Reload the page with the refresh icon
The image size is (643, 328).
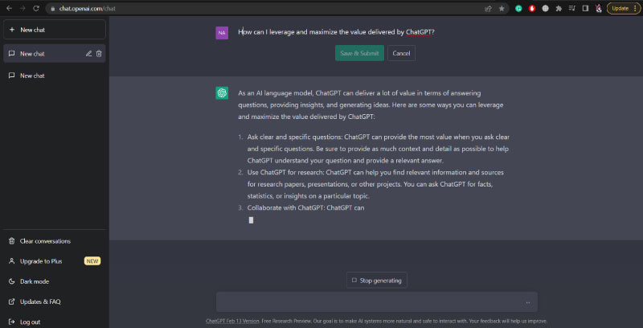(36, 8)
